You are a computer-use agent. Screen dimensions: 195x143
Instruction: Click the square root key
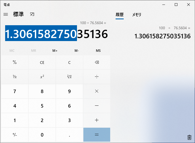pos(69,77)
